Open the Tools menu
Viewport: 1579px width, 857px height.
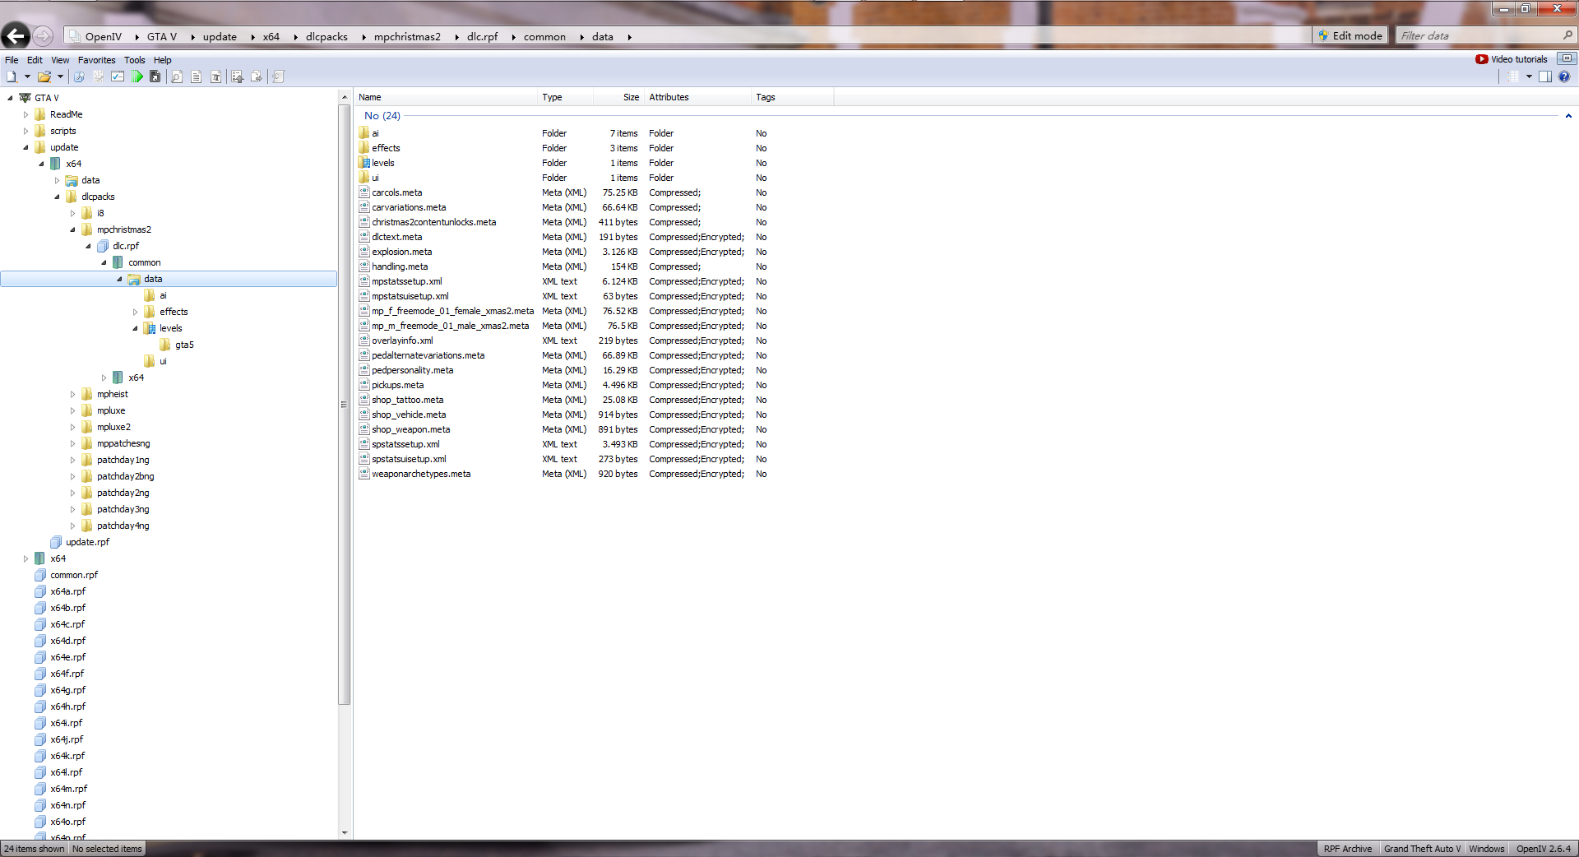(134, 60)
